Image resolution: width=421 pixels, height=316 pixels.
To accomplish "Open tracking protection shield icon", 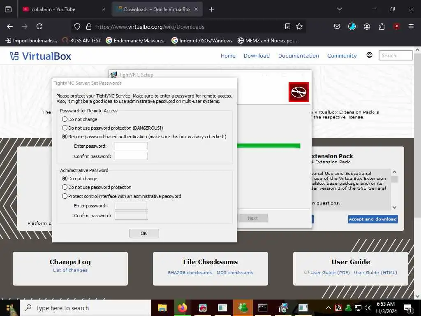I will point(77,26).
